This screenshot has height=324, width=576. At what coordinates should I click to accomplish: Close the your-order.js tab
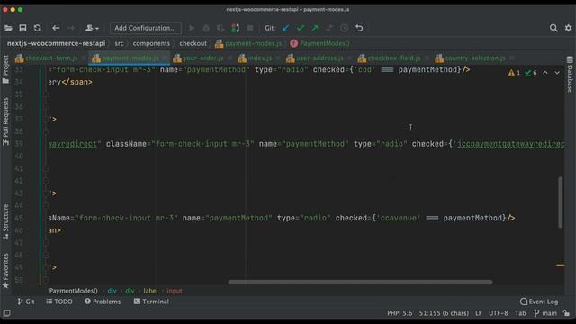point(230,58)
